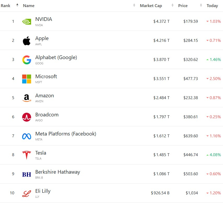Click the Microsoft four-square logo
Screen dimensions: 223x204
point(27,79)
